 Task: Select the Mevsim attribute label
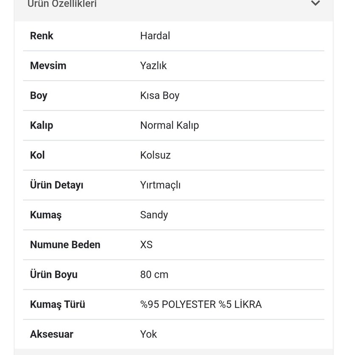[48, 66]
